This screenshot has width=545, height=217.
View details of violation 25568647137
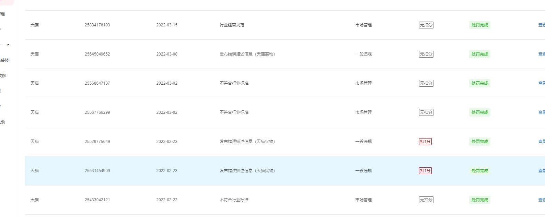click(x=541, y=83)
